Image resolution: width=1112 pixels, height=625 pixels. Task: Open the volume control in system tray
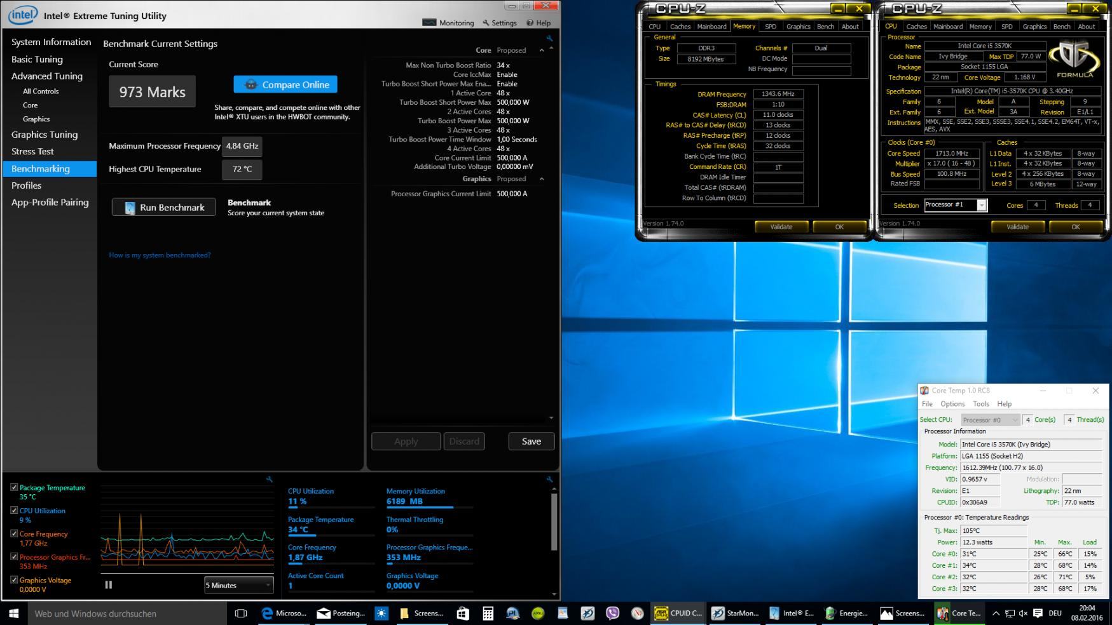point(1023,614)
